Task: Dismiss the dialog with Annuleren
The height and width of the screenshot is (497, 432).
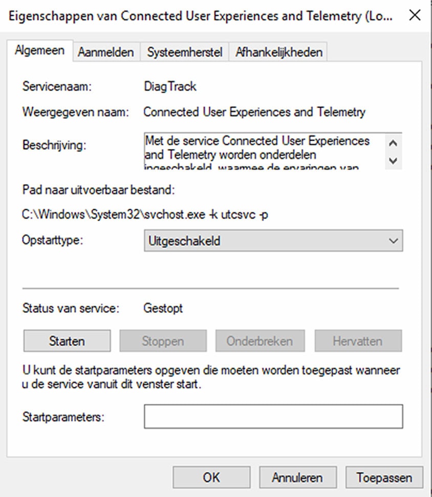Action: coord(297,477)
